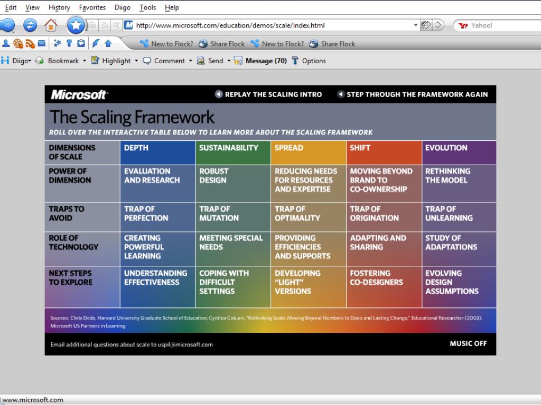The height and width of the screenshot is (405, 541).
Task: Click first New to Flock? bookmark link
Action: point(166,44)
